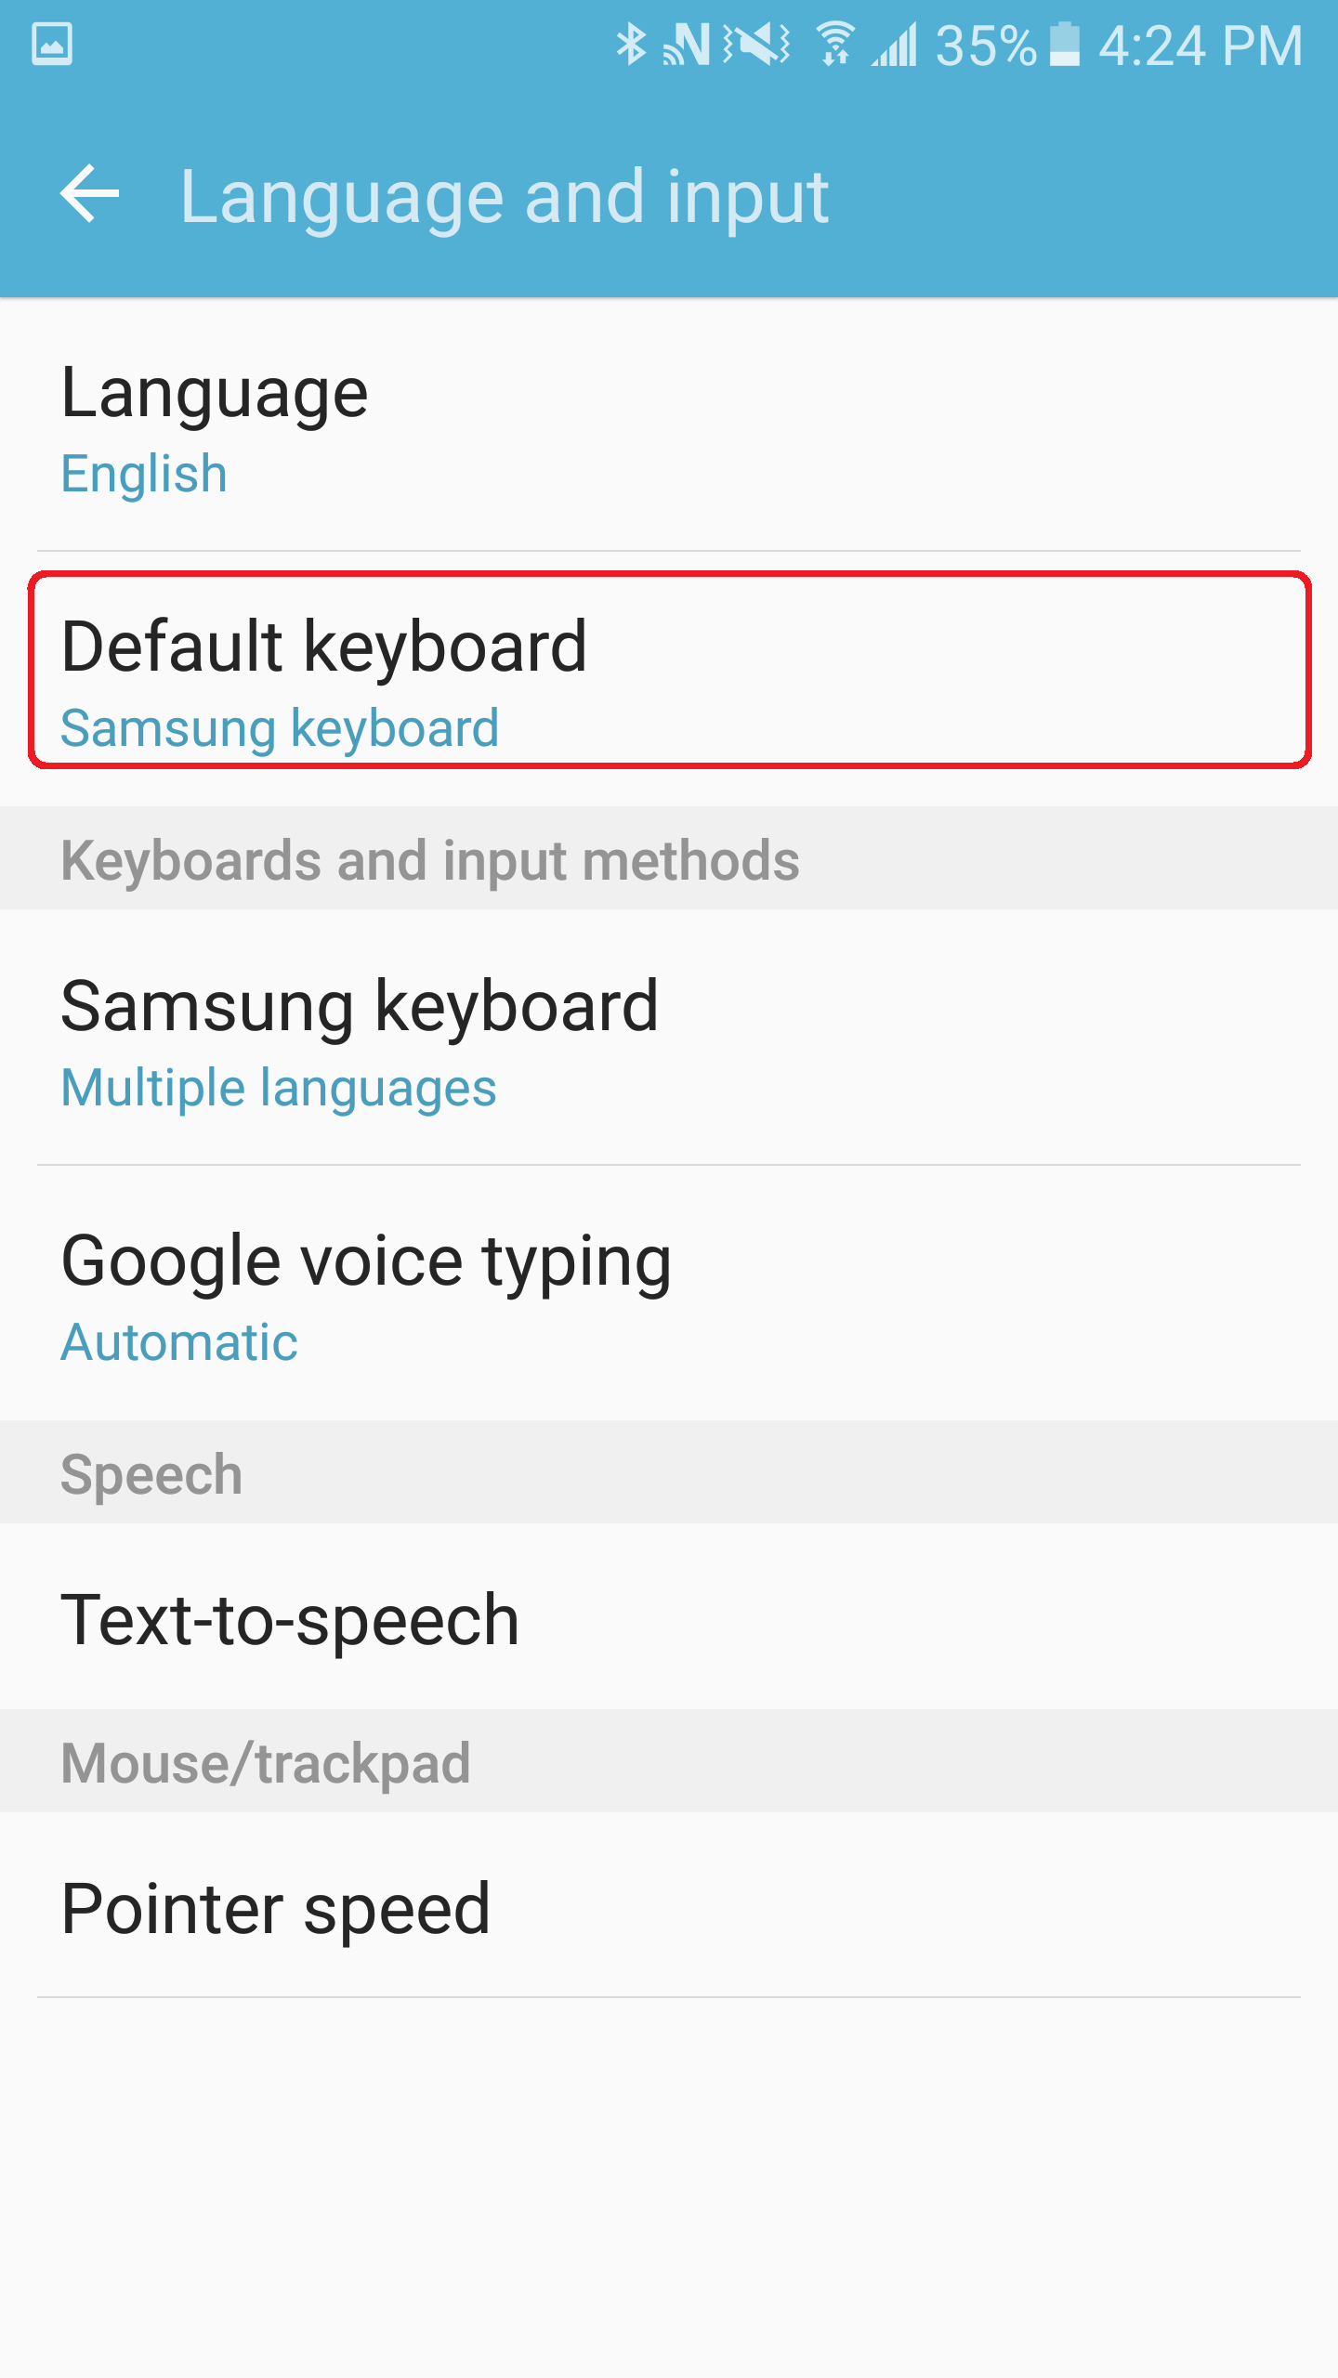
Task: Open Text-to-speech options
Action: pyautogui.click(x=669, y=1619)
